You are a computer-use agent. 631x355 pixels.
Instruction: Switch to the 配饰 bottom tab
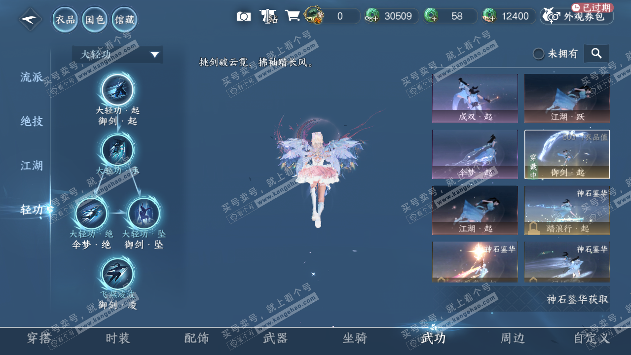pos(196,338)
